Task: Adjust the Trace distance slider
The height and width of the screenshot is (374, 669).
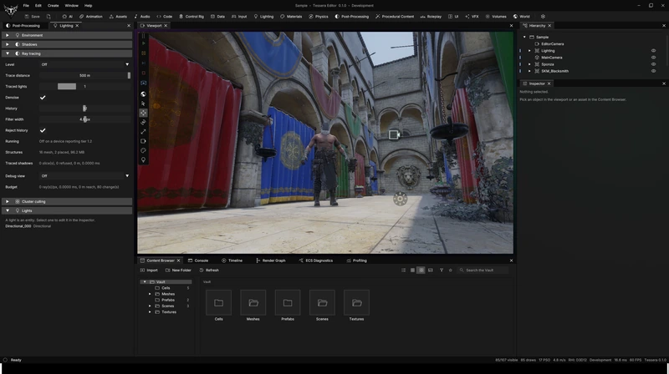Action: tap(85, 75)
